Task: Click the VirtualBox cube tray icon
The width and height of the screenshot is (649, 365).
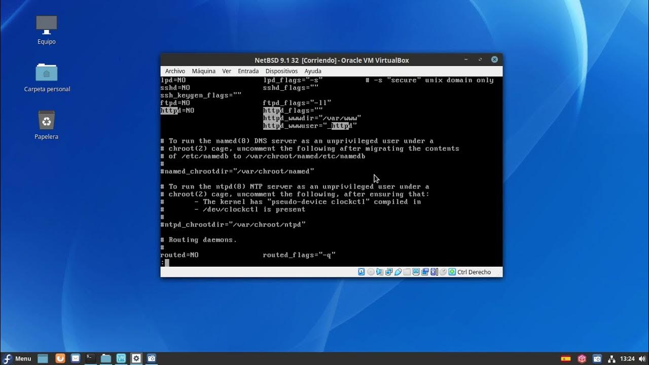Action: coord(582,358)
